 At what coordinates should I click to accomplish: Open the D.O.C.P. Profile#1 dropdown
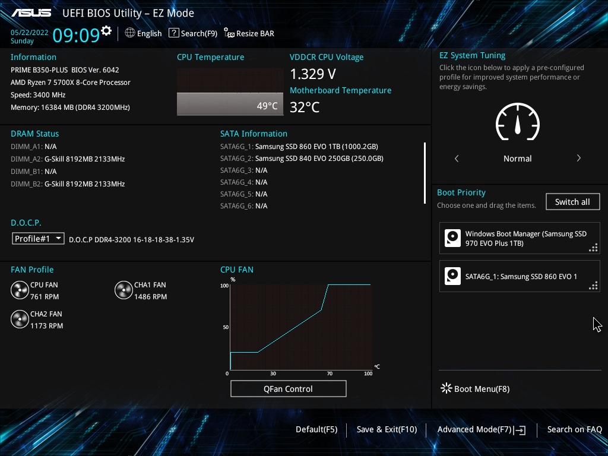pos(37,238)
